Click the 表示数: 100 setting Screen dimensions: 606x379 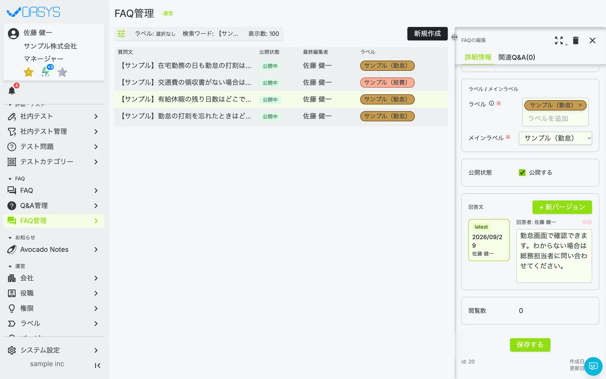pos(263,34)
